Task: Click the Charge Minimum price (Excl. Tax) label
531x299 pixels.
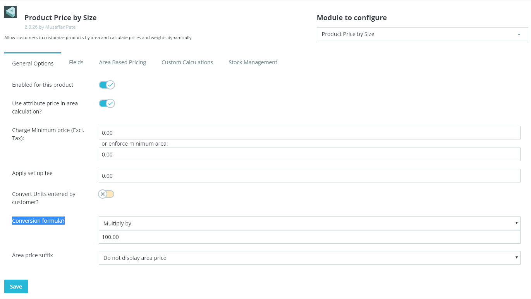Action: [48, 134]
